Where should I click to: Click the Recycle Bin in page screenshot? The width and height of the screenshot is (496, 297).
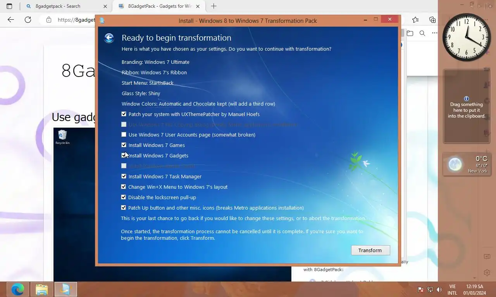tap(62, 137)
